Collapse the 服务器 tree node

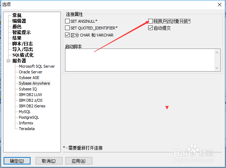(9, 61)
